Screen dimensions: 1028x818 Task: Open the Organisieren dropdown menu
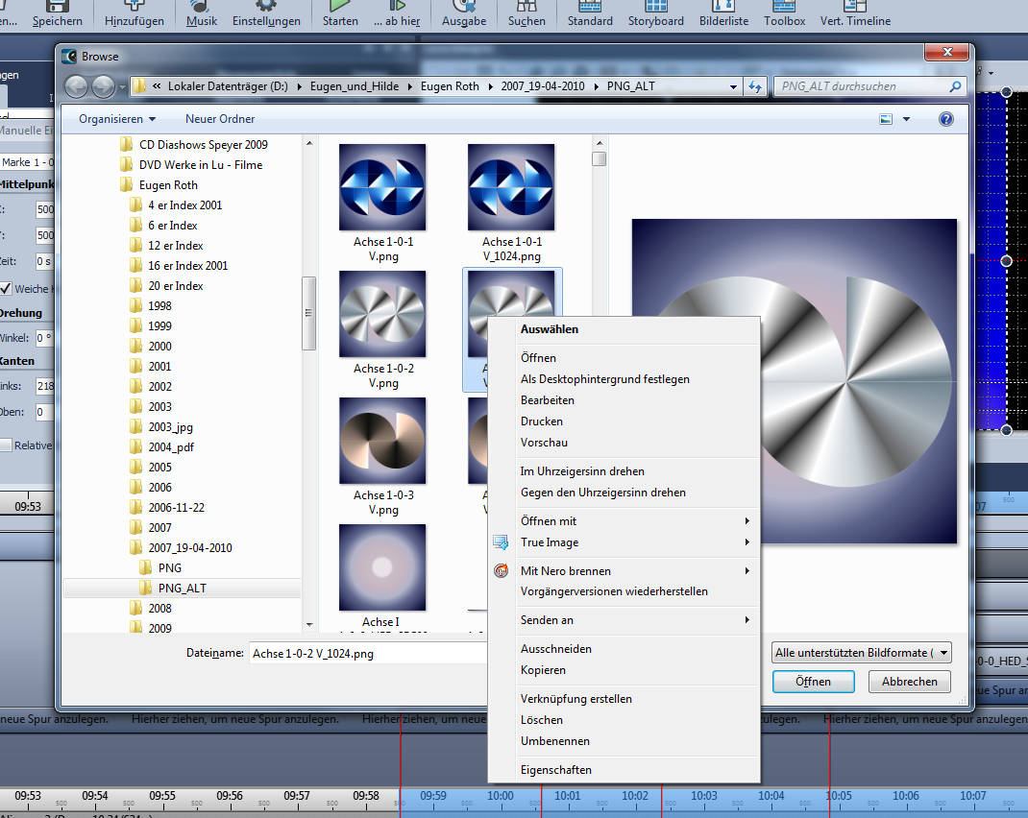pos(117,119)
